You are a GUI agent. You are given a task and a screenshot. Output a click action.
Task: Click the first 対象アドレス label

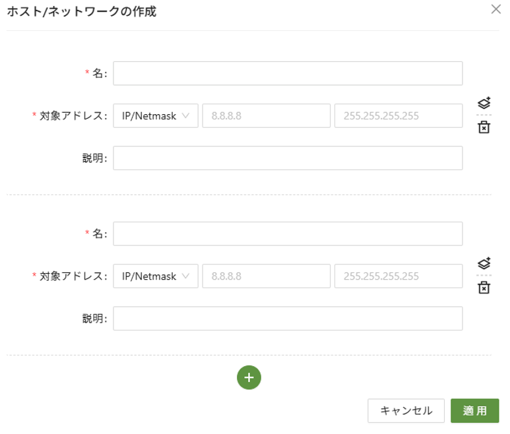(73, 116)
